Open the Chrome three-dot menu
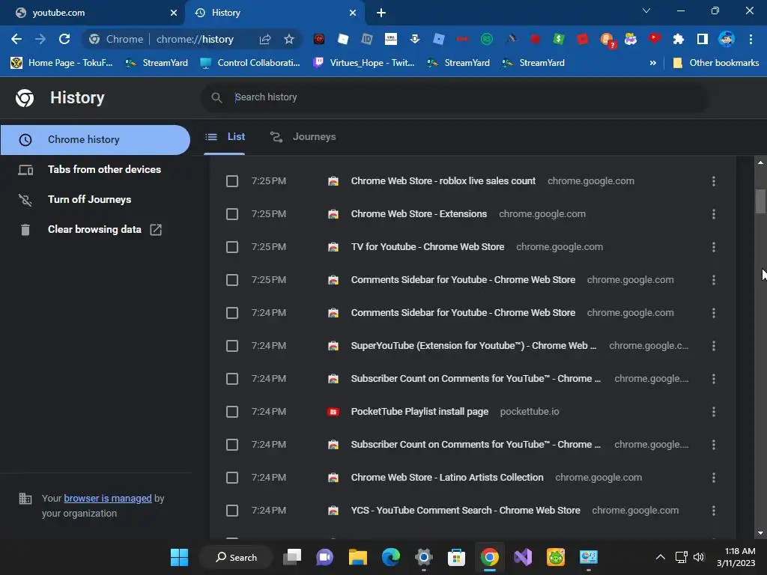767x575 pixels. [751, 39]
